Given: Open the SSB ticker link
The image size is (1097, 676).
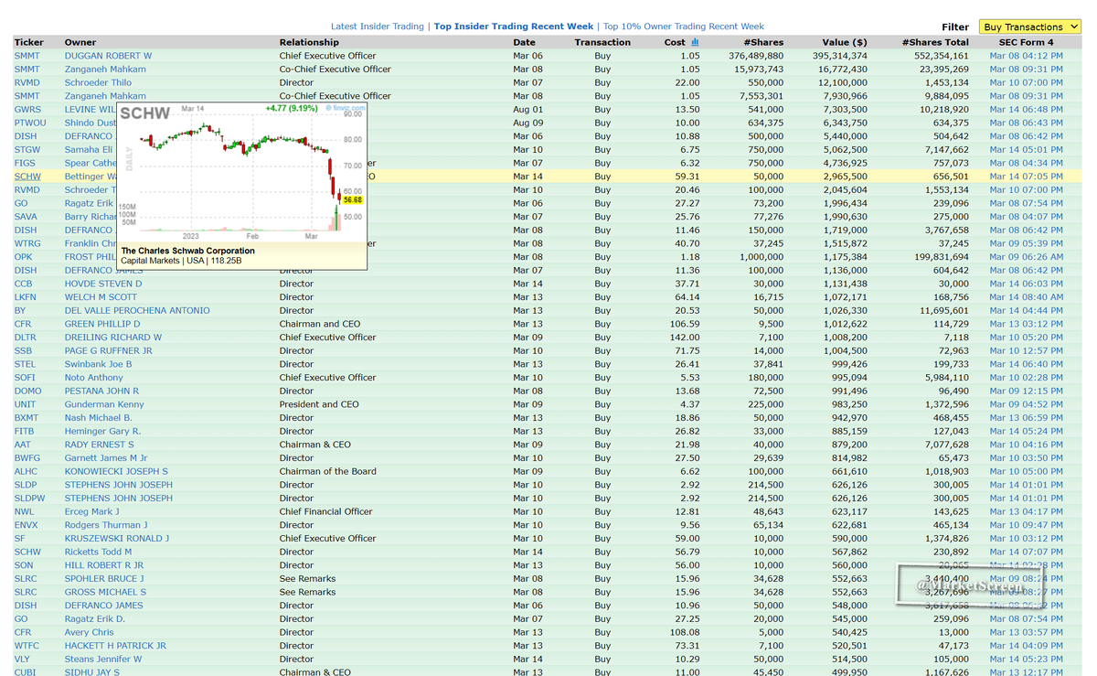Looking at the screenshot, I should pyautogui.click(x=23, y=350).
